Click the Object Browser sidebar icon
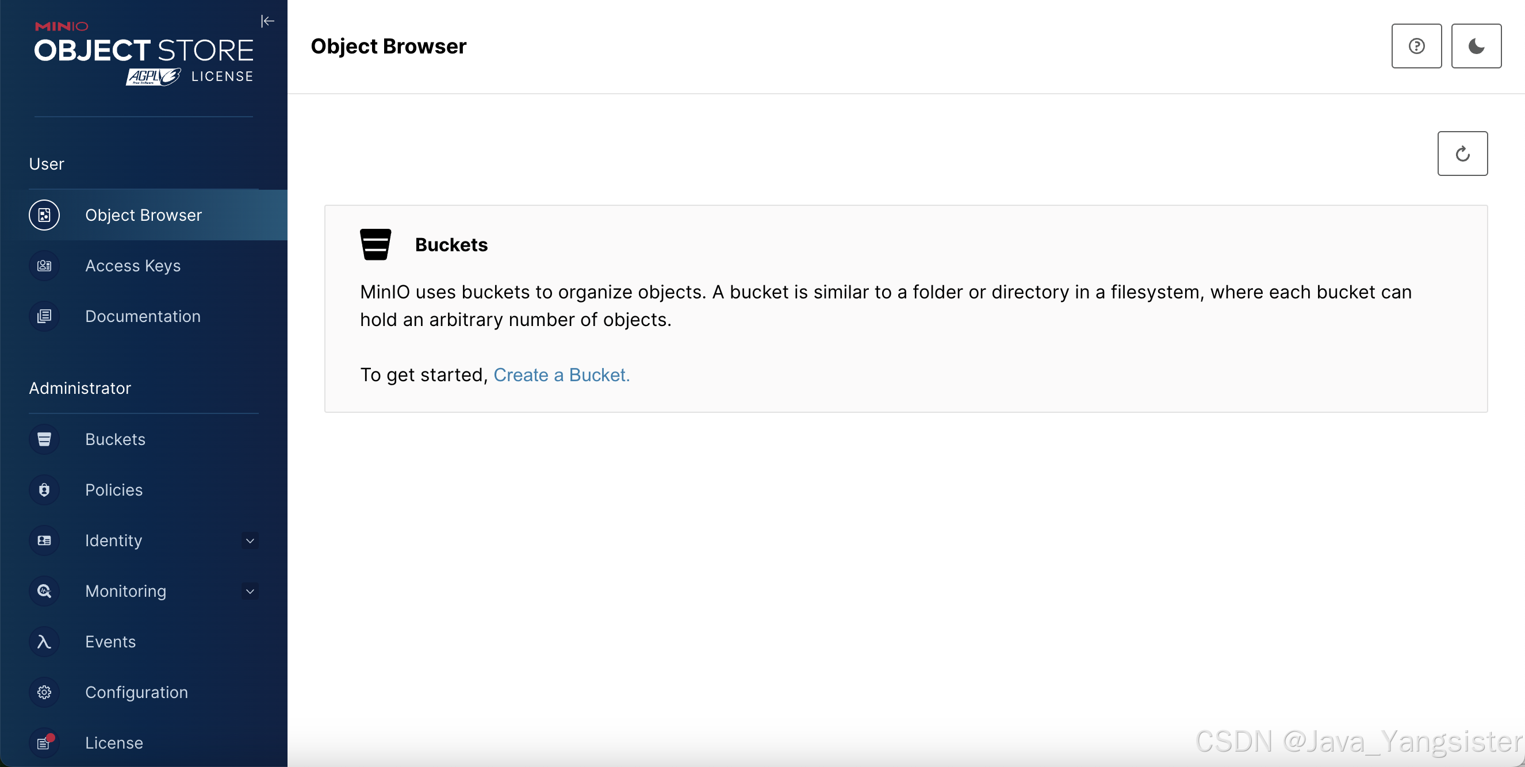The width and height of the screenshot is (1525, 767). click(44, 215)
